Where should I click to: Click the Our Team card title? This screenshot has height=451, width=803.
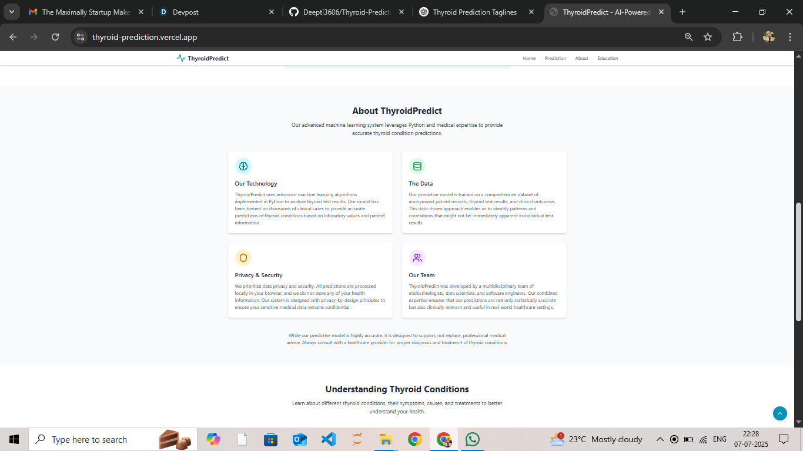tap(422, 275)
